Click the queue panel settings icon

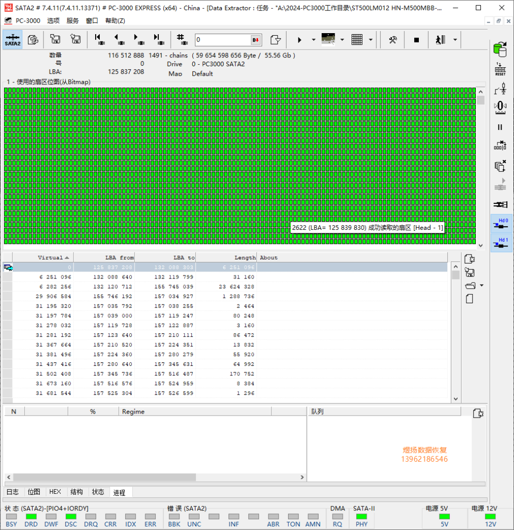pos(478,413)
